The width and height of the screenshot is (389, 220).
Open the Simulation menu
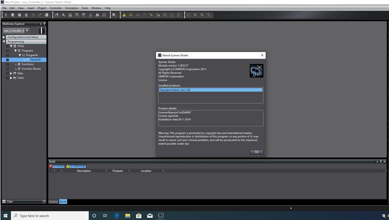tap(72, 8)
